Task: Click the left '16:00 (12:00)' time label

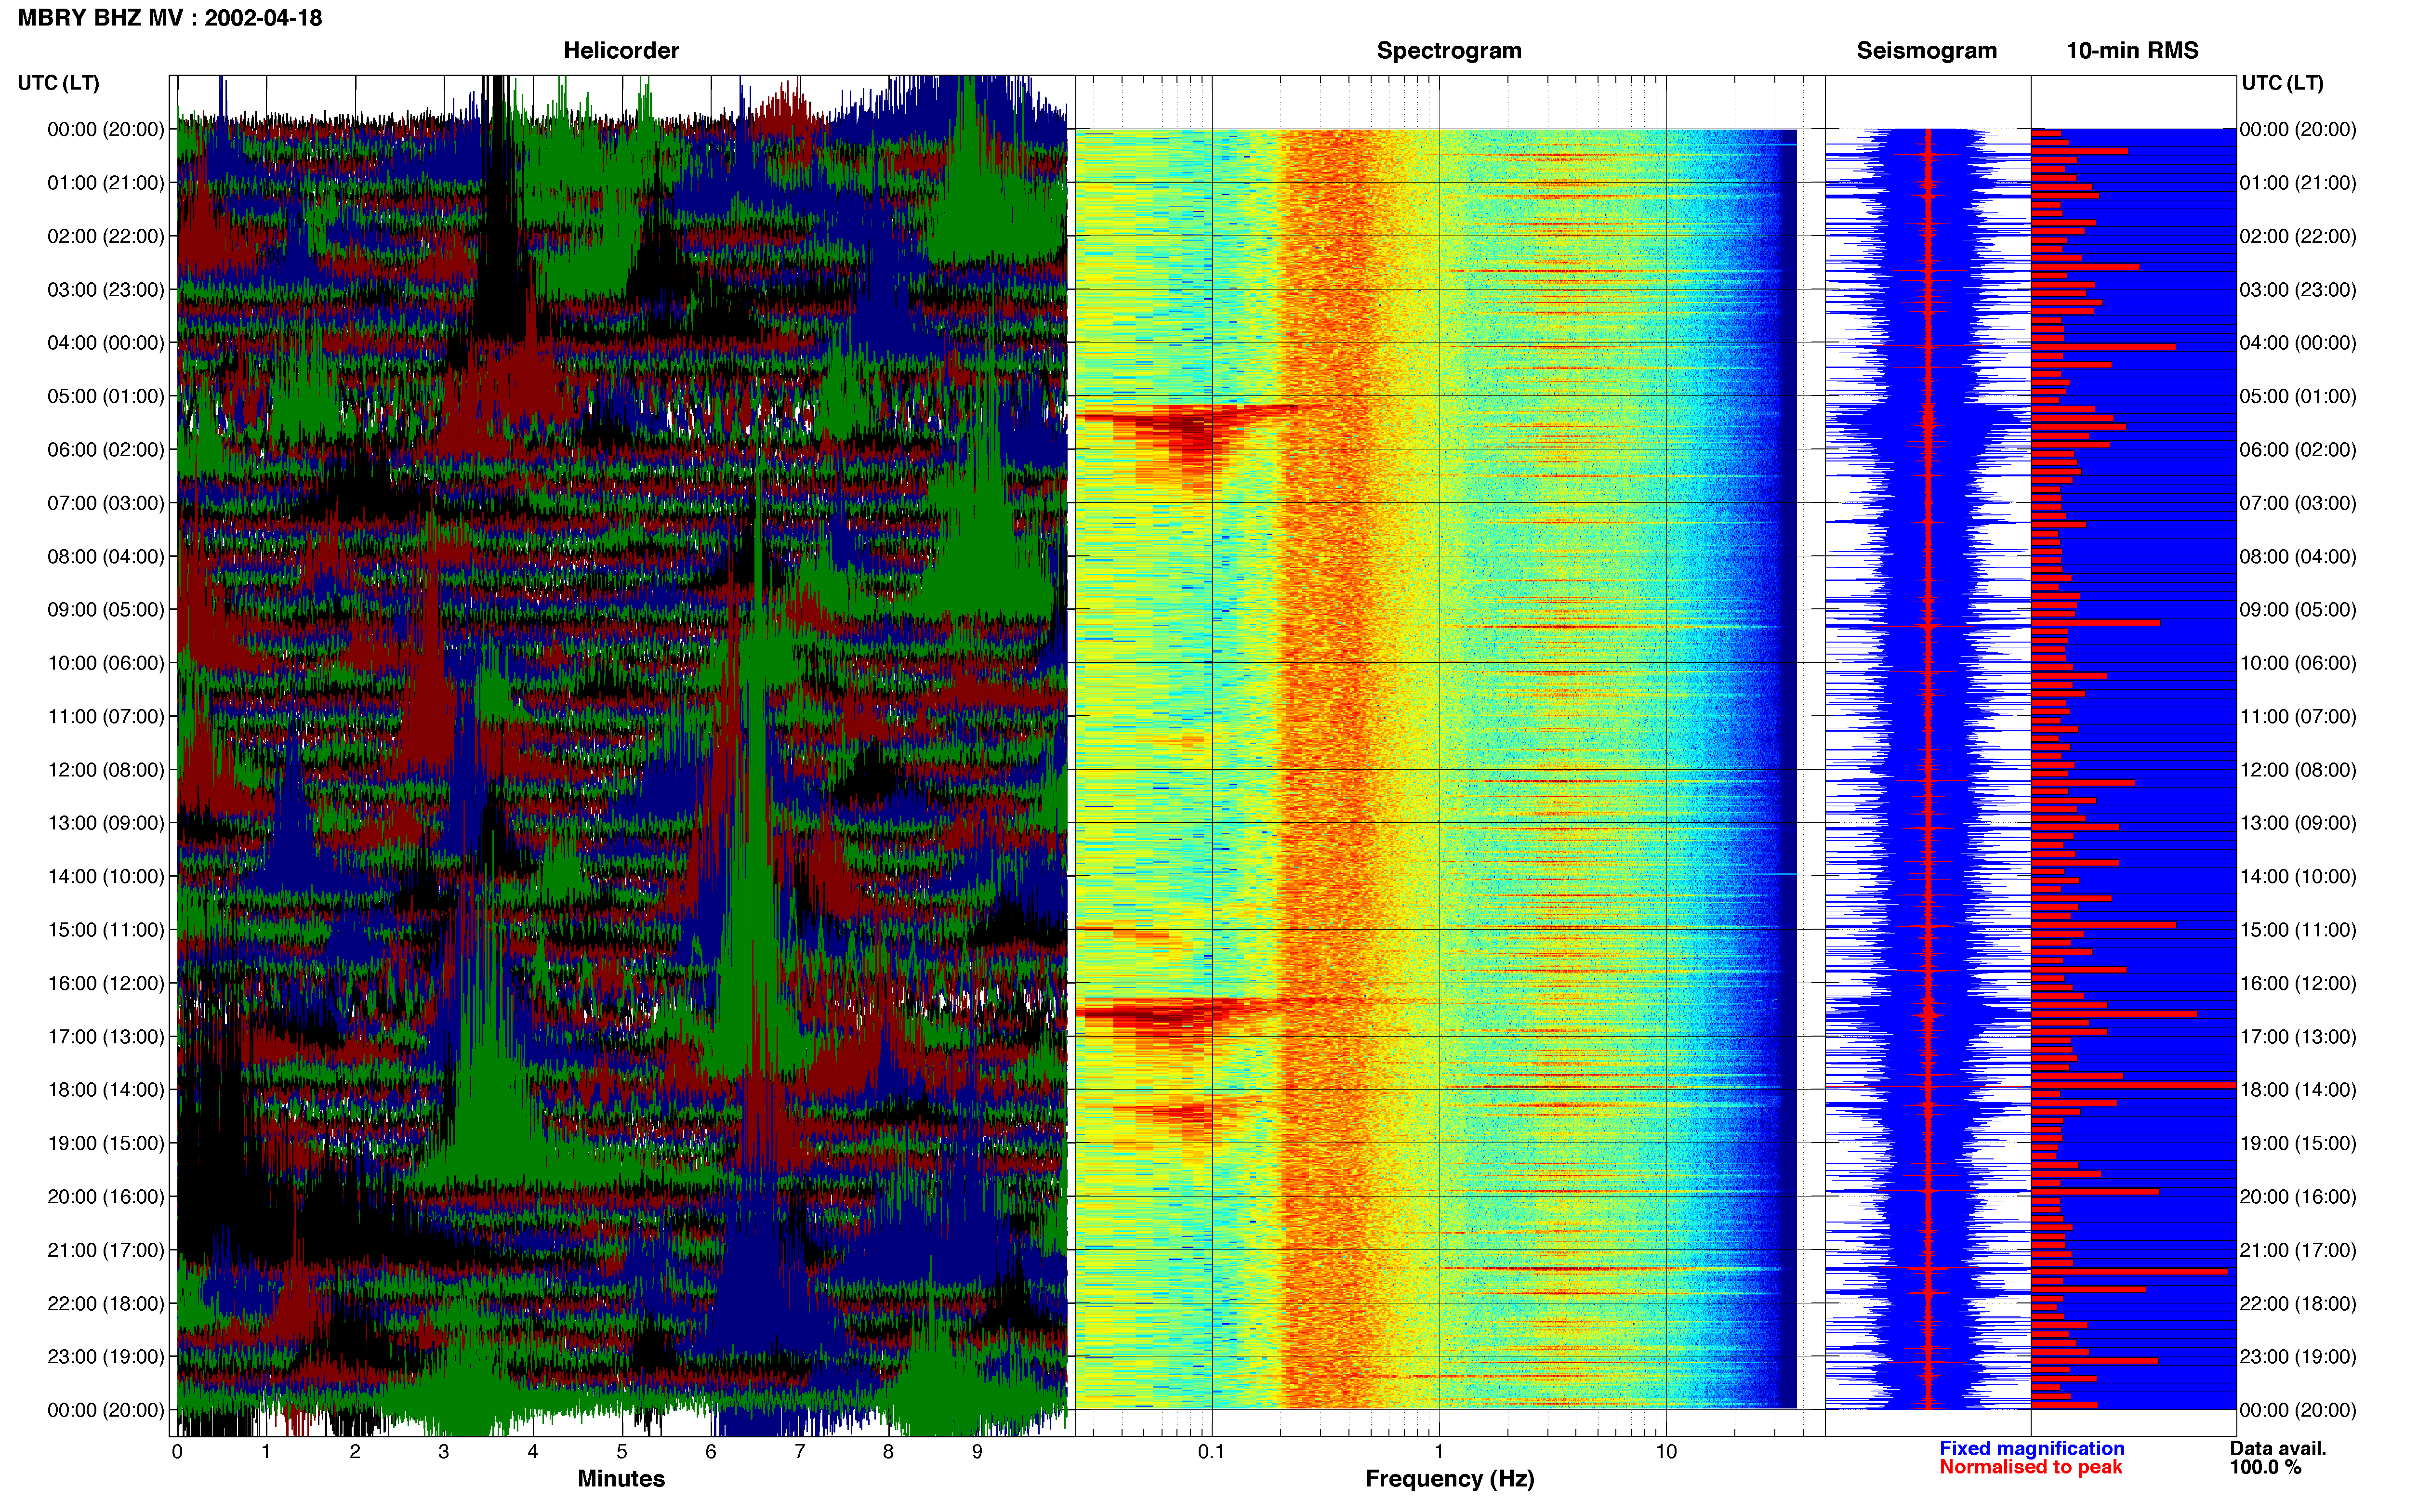Action: click(x=106, y=983)
